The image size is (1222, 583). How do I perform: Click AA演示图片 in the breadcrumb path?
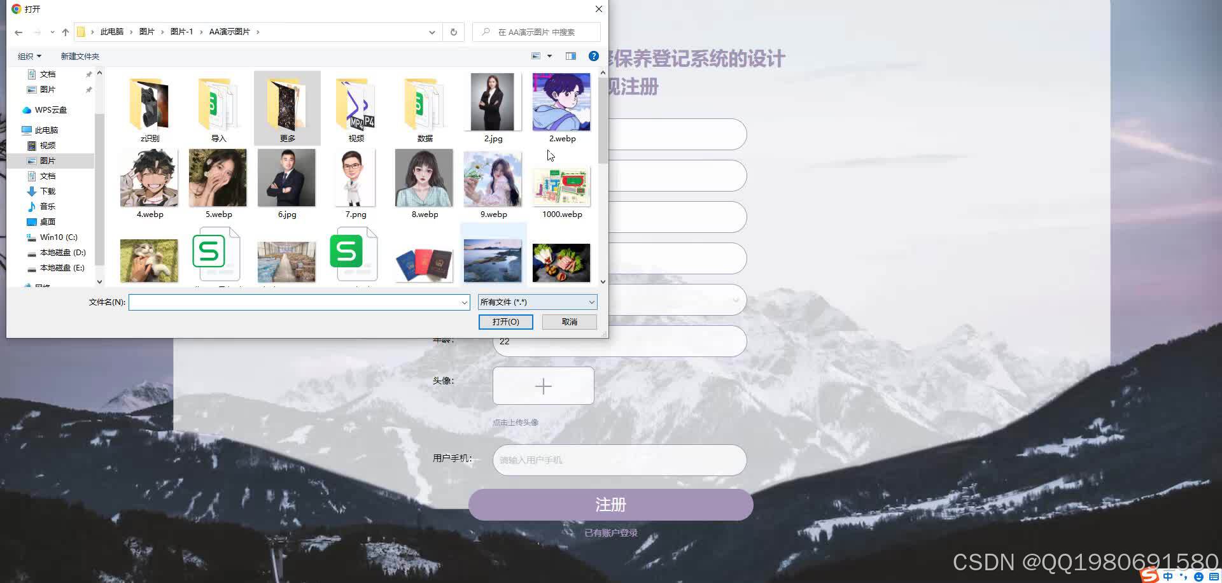coord(229,31)
